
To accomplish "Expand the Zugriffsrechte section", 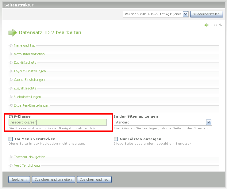I will coord(25,88).
